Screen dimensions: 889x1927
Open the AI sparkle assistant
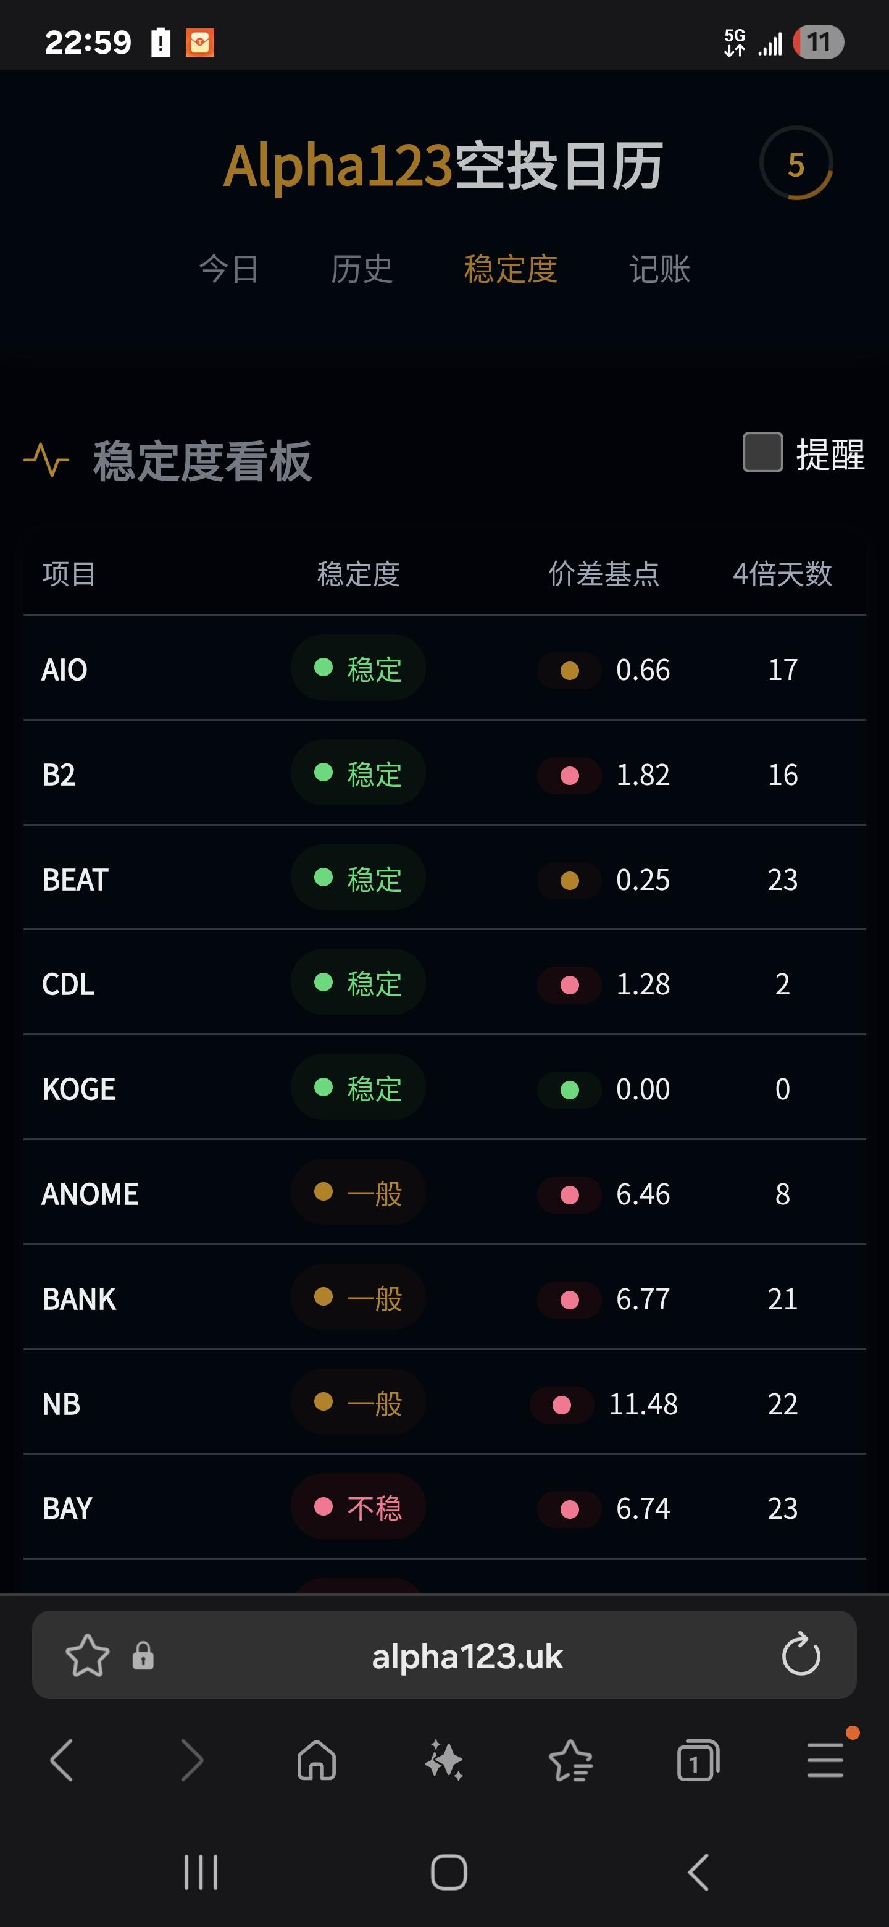coord(444,1760)
